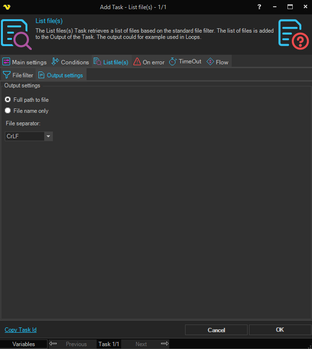Click the List file(s) magnifier icon in header

click(x=16, y=34)
